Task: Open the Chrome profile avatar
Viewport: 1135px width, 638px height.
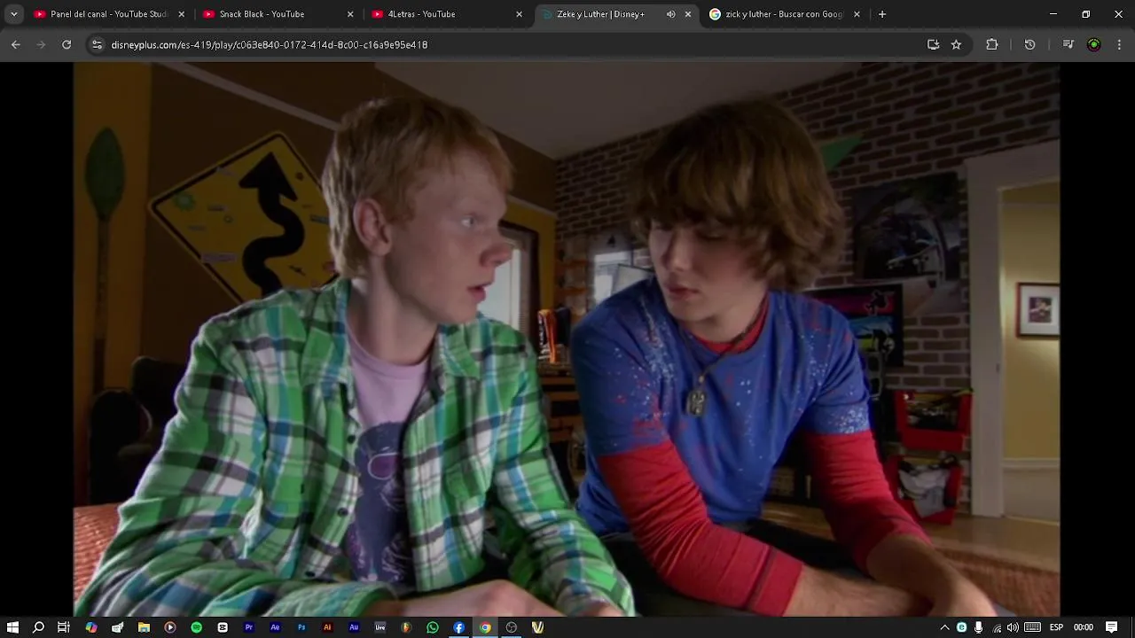Action: click(1093, 44)
